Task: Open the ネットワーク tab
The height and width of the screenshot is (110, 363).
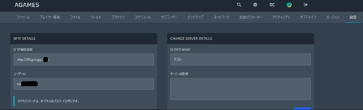Action: [x=221, y=17]
